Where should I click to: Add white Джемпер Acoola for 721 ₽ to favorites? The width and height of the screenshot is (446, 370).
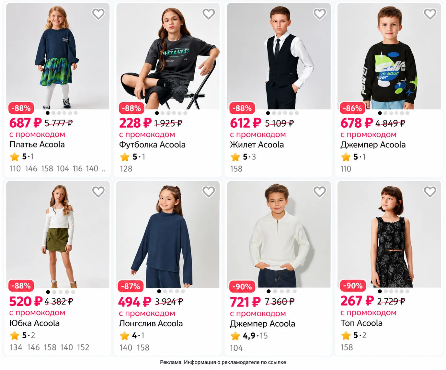pos(320,192)
